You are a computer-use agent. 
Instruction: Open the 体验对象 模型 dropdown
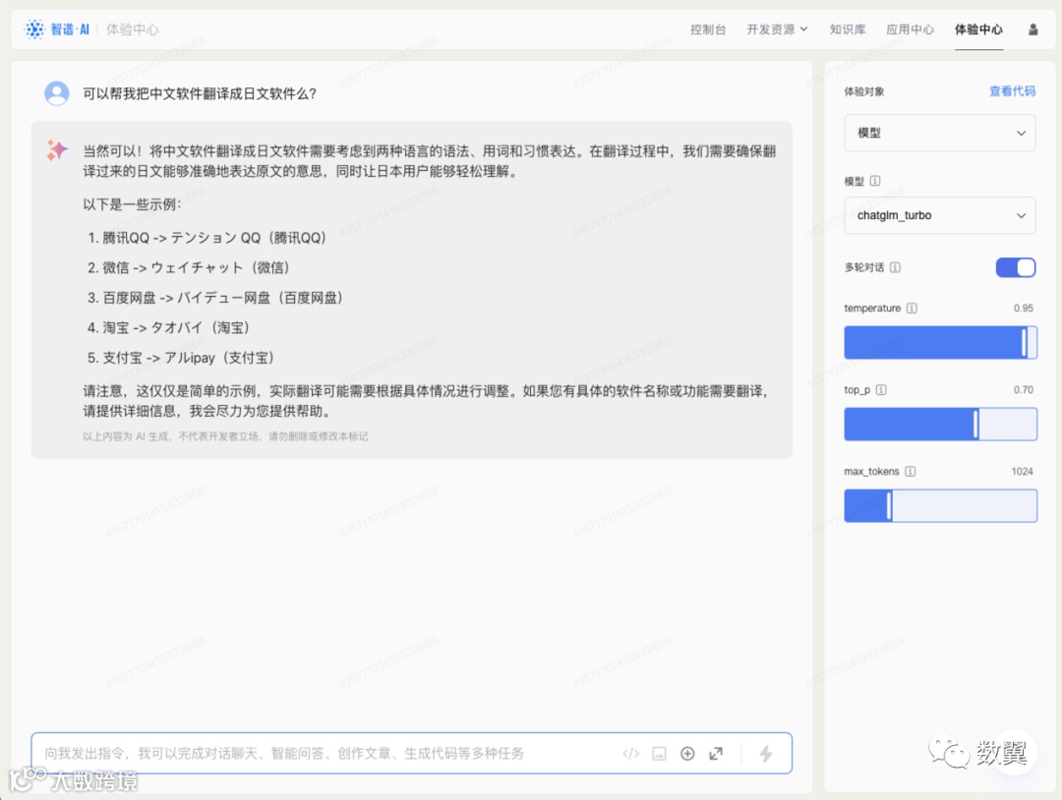[940, 133]
